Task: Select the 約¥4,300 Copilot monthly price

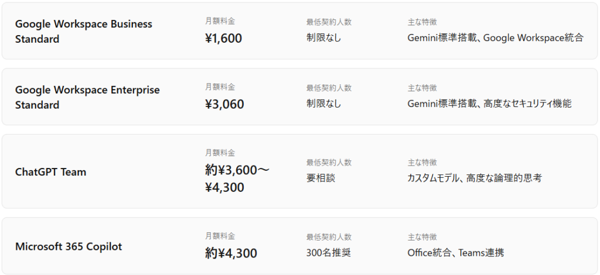Action: (231, 253)
